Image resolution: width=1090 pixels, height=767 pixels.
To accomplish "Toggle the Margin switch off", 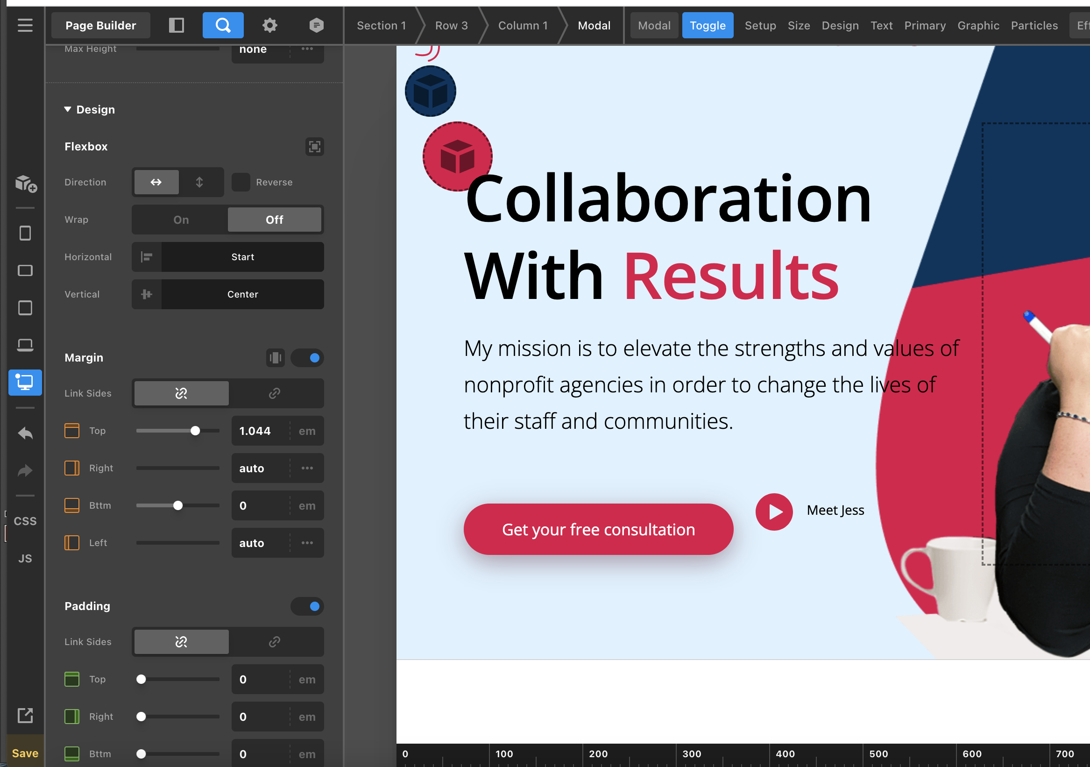I will click(x=307, y=358).
